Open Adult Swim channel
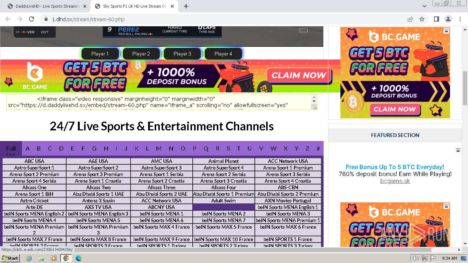This screenshot has height=263, width=468. click(x=224, y=201)
